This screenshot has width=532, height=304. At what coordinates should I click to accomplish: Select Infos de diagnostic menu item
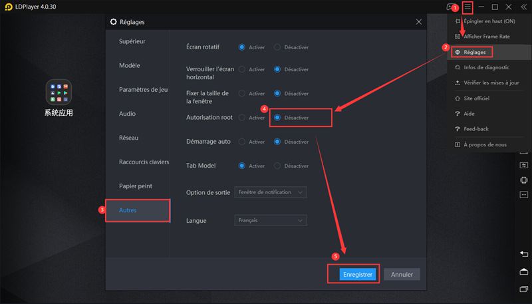pyautogui.click(x=486, y=67)
